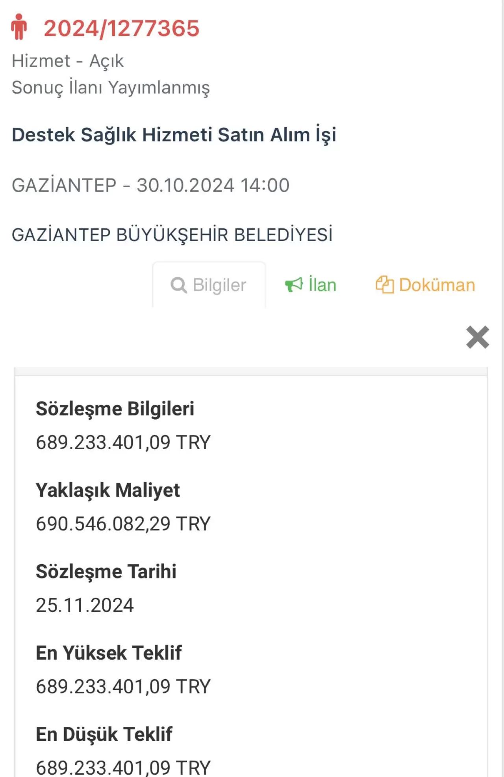Image resolution: width=504 pixels, height=777 pixels.
Task: Click the red person icon
Action: 19,27
